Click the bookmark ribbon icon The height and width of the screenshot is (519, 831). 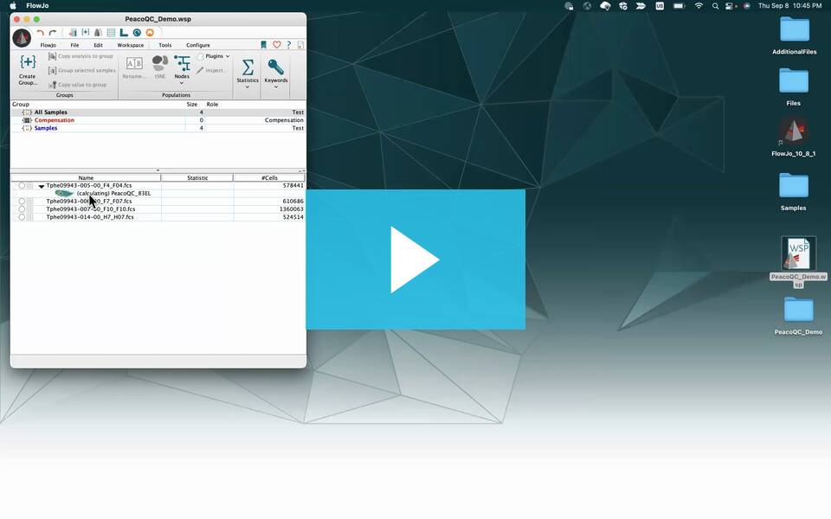pyautogui.click(x=263, y=45)
